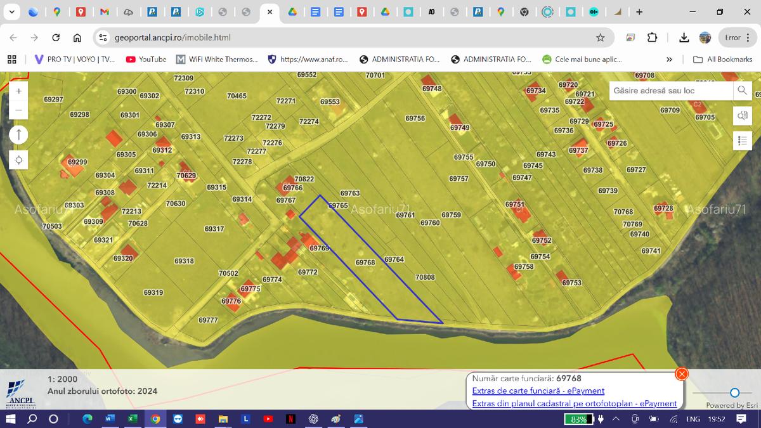Open the advanced parcel search tool
The width and height of the screenshot is (761, 428).
[742, 116]
